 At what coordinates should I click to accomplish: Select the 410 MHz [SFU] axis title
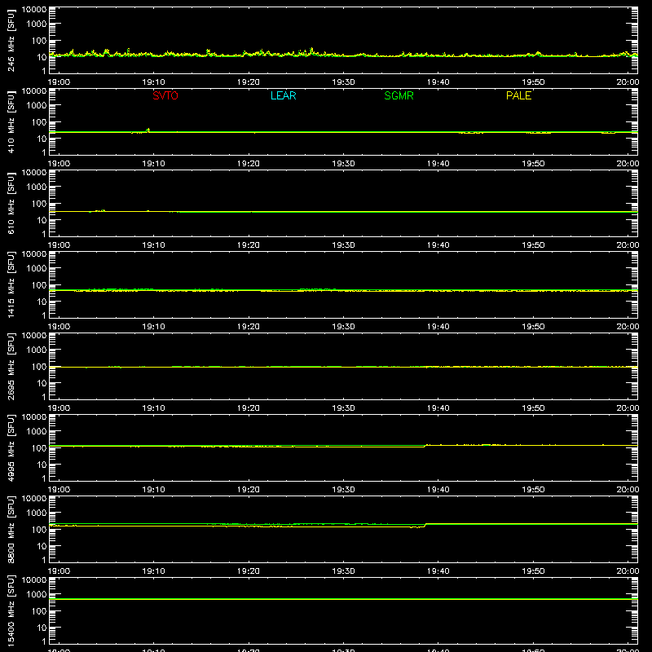pyautogui.click(x=11, y=121)
